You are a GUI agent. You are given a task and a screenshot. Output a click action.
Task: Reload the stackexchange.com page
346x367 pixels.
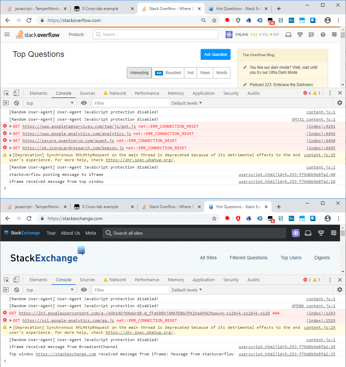pyautogui.click(x=29, y=219)
